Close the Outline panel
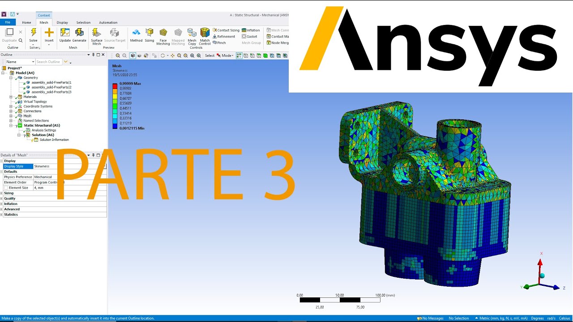The image size is (573, 322). 103,55
